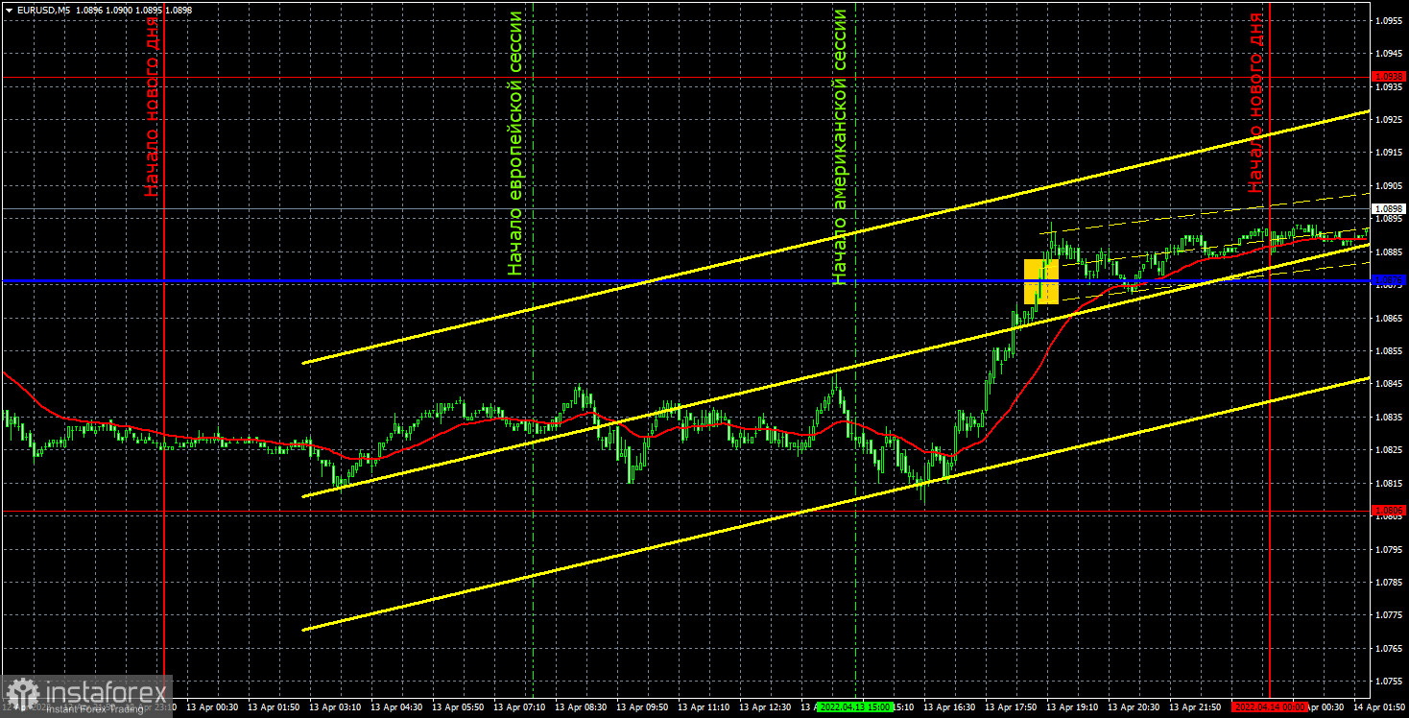Click the 1.0905 price scale value
The height and width of the screenshot is (718, 1409).
1390,186
